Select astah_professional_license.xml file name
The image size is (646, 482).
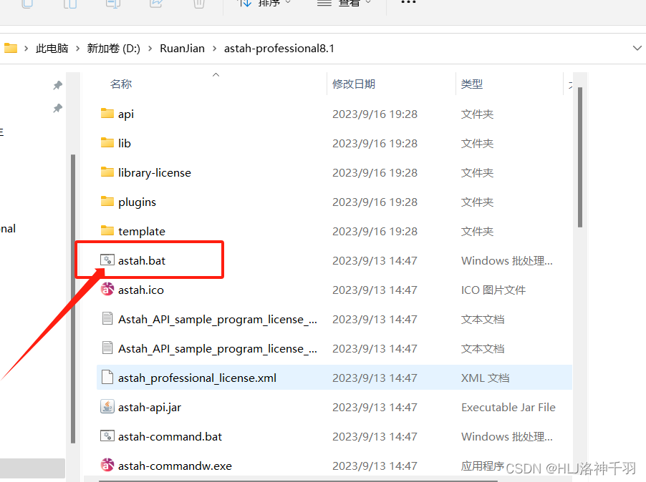click(198, 378)
